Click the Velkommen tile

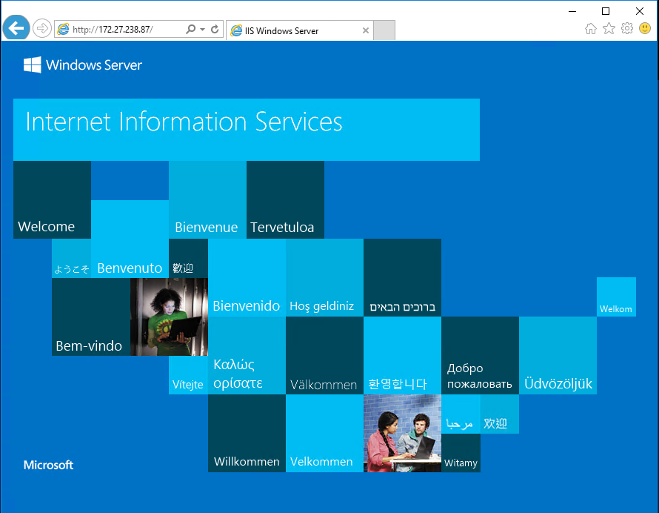(x=324, y=434)
